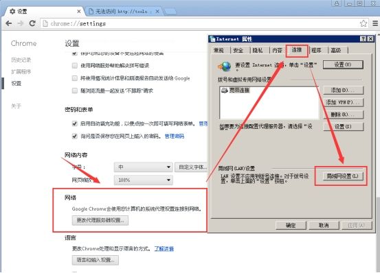The width and height of the screenshot is (380, 273).
Task: Click the help question mark in Internet 属性
Action: (363, 39)
